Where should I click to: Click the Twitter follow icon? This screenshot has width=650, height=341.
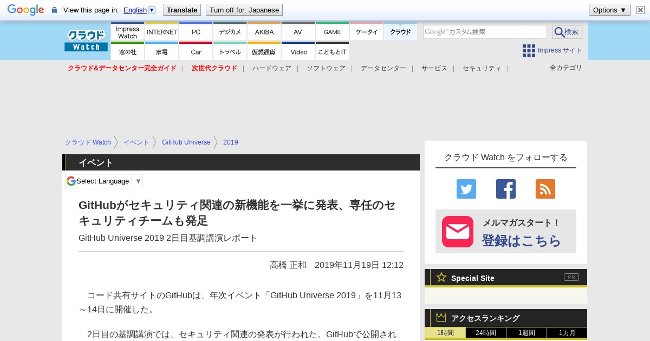pos(466,189)
